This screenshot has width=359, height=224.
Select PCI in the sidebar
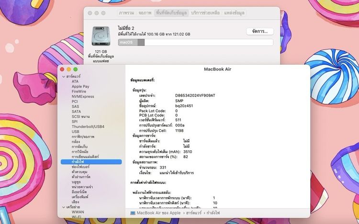click(x=75, y=101)
